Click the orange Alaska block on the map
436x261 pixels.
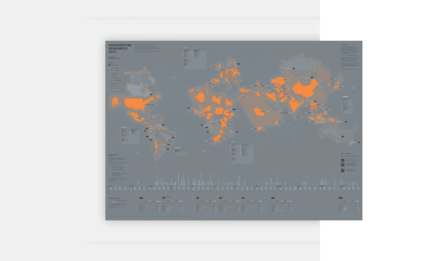pyautogui.click(x=116, y=101)
